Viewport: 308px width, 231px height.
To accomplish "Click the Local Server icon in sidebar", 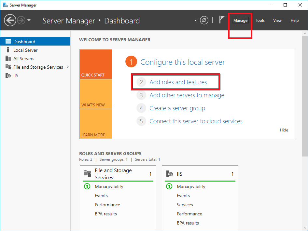I will pos(8,50).
